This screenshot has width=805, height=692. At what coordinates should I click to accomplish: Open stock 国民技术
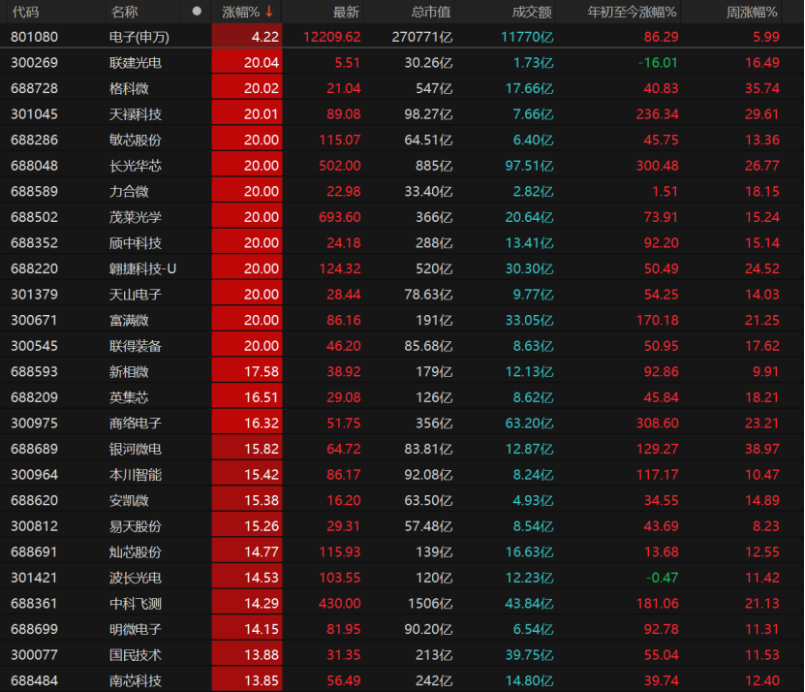point(136,654)
